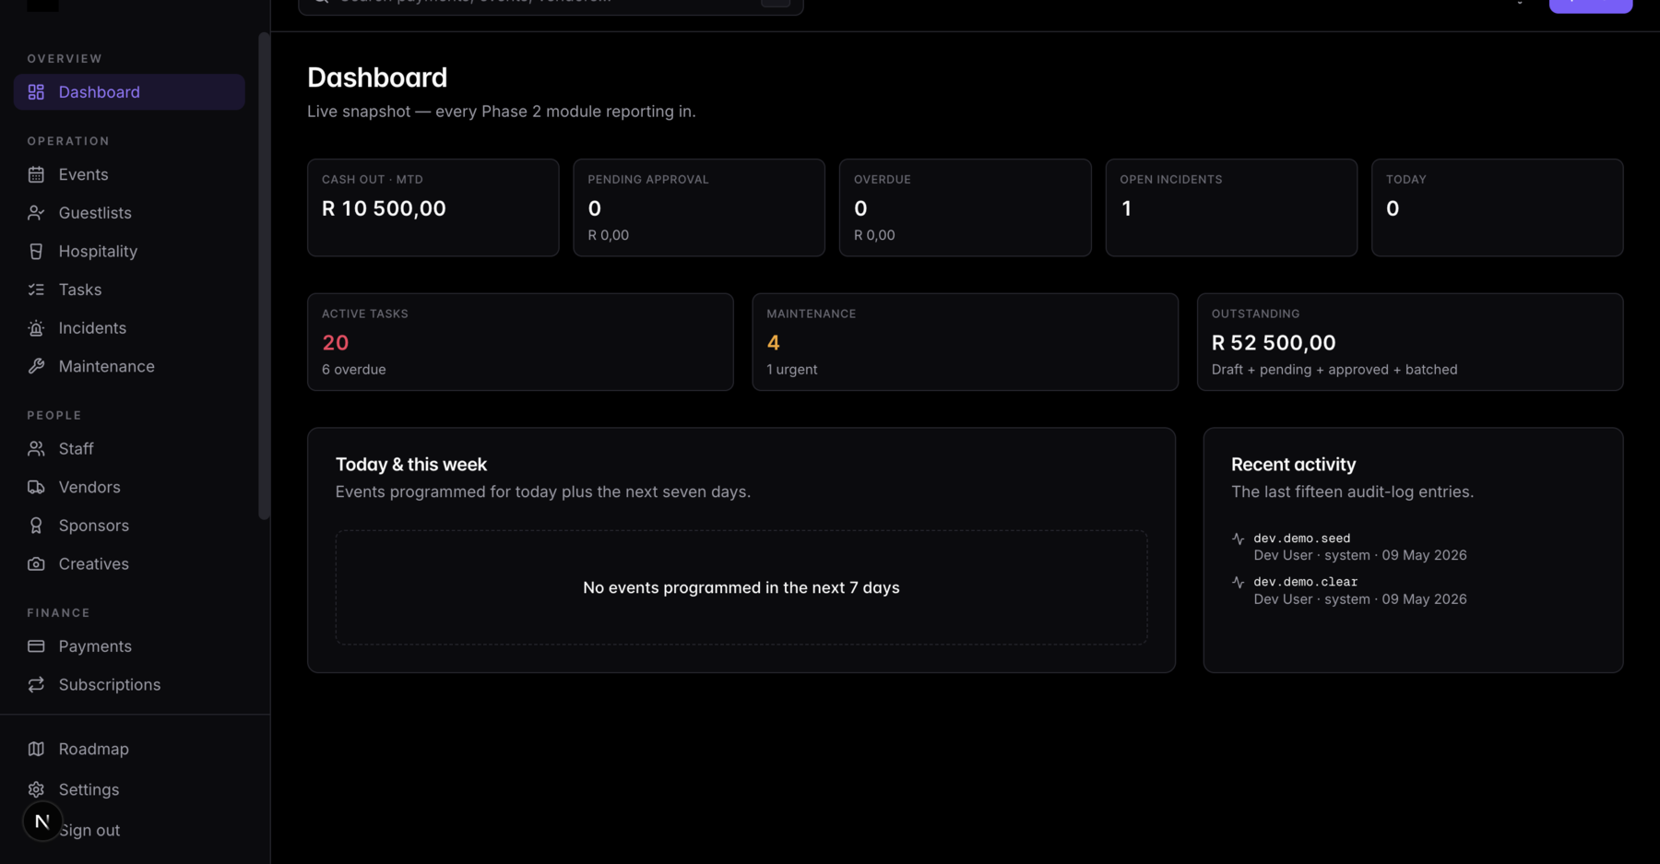1660x864 pixels.
Task: Click 'Draft + pending + approved + batched' text
Action: pos(1334,370)
